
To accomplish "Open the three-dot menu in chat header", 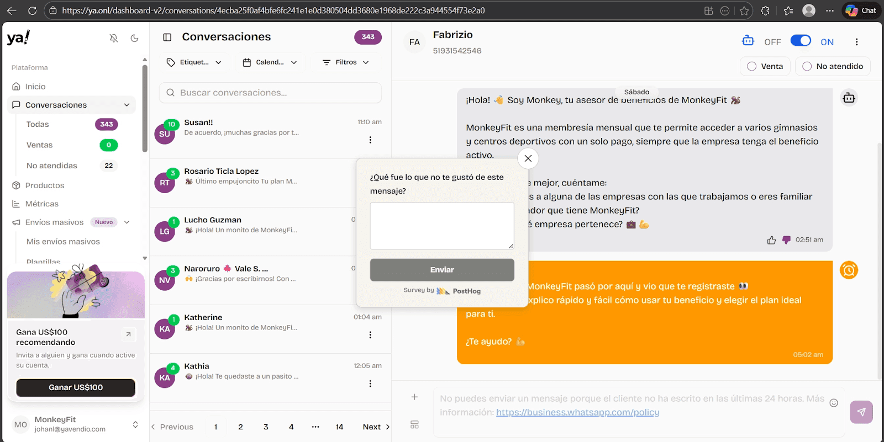I will point(856,42).
